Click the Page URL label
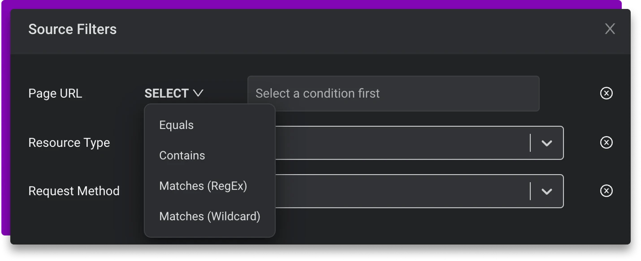Viewport: 641px width, 261px height. [x=55, y=93]
